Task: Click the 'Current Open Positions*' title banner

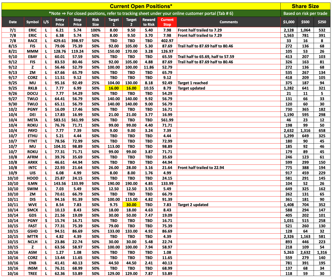Action: tap(141, 6)
